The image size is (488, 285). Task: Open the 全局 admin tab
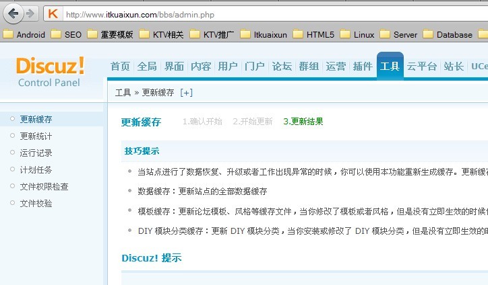147,66
